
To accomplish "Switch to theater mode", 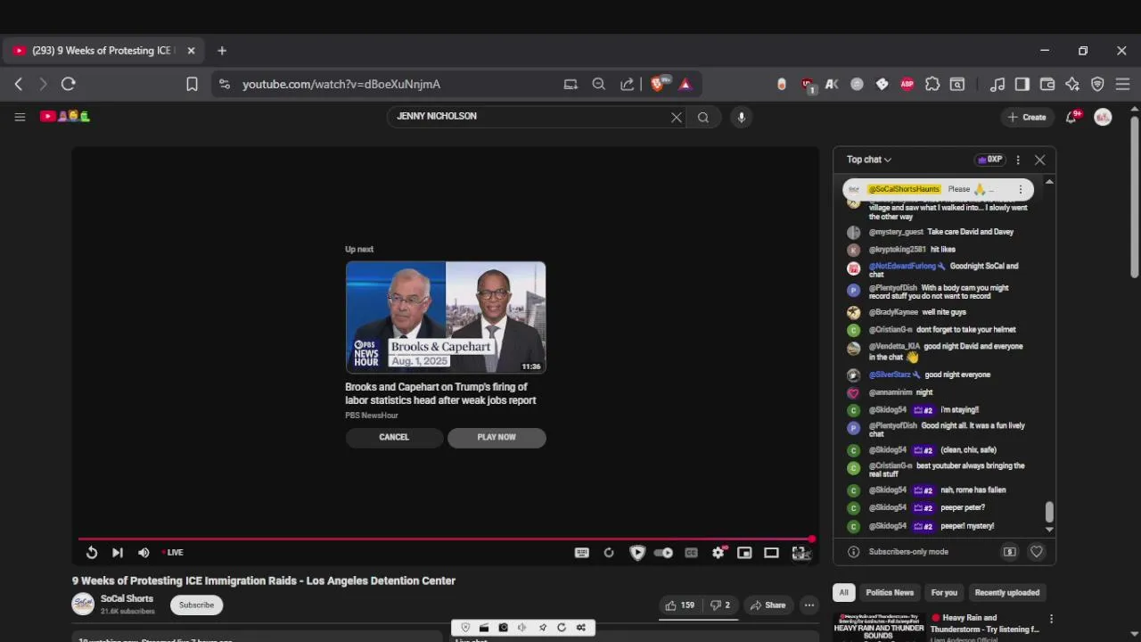I will [772, 553].
